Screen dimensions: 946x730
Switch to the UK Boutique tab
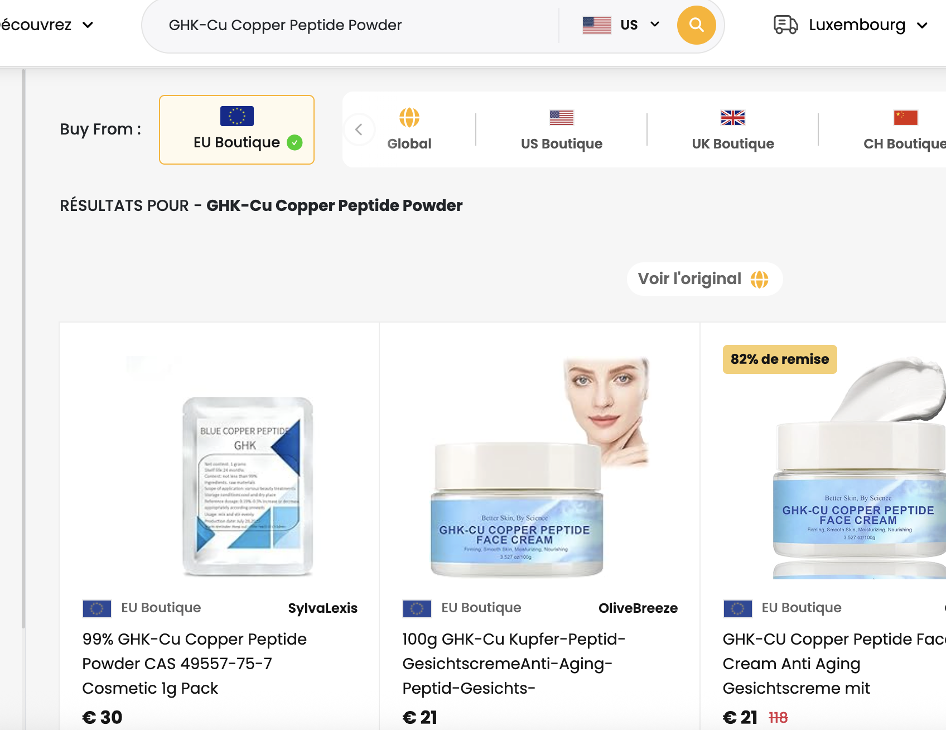pos(732,130)
